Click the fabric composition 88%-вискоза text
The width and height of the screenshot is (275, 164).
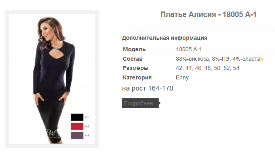coord(193,59)
